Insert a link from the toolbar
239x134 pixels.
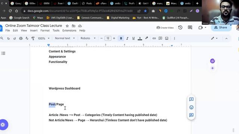pyautogui.click(x=154, y=38)
